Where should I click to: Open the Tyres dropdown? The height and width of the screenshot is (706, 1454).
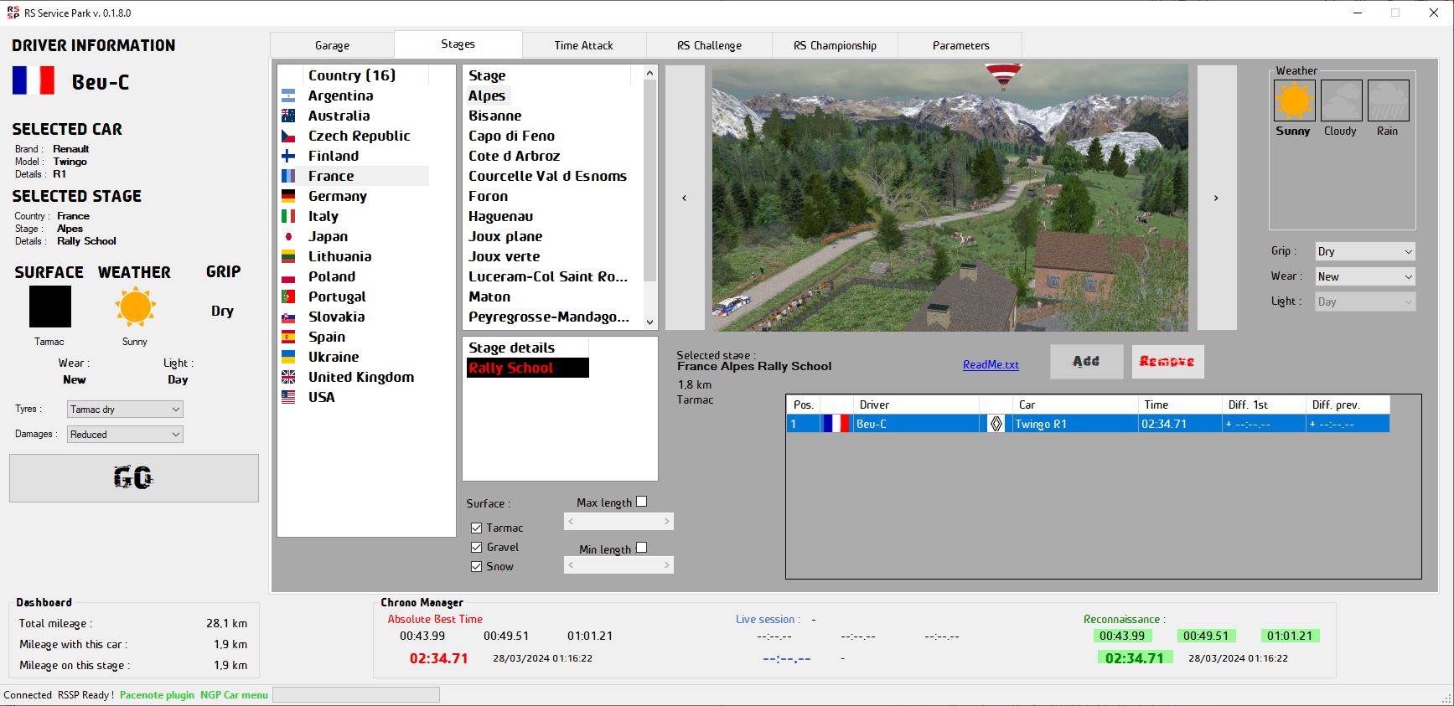tap(125, 409)
